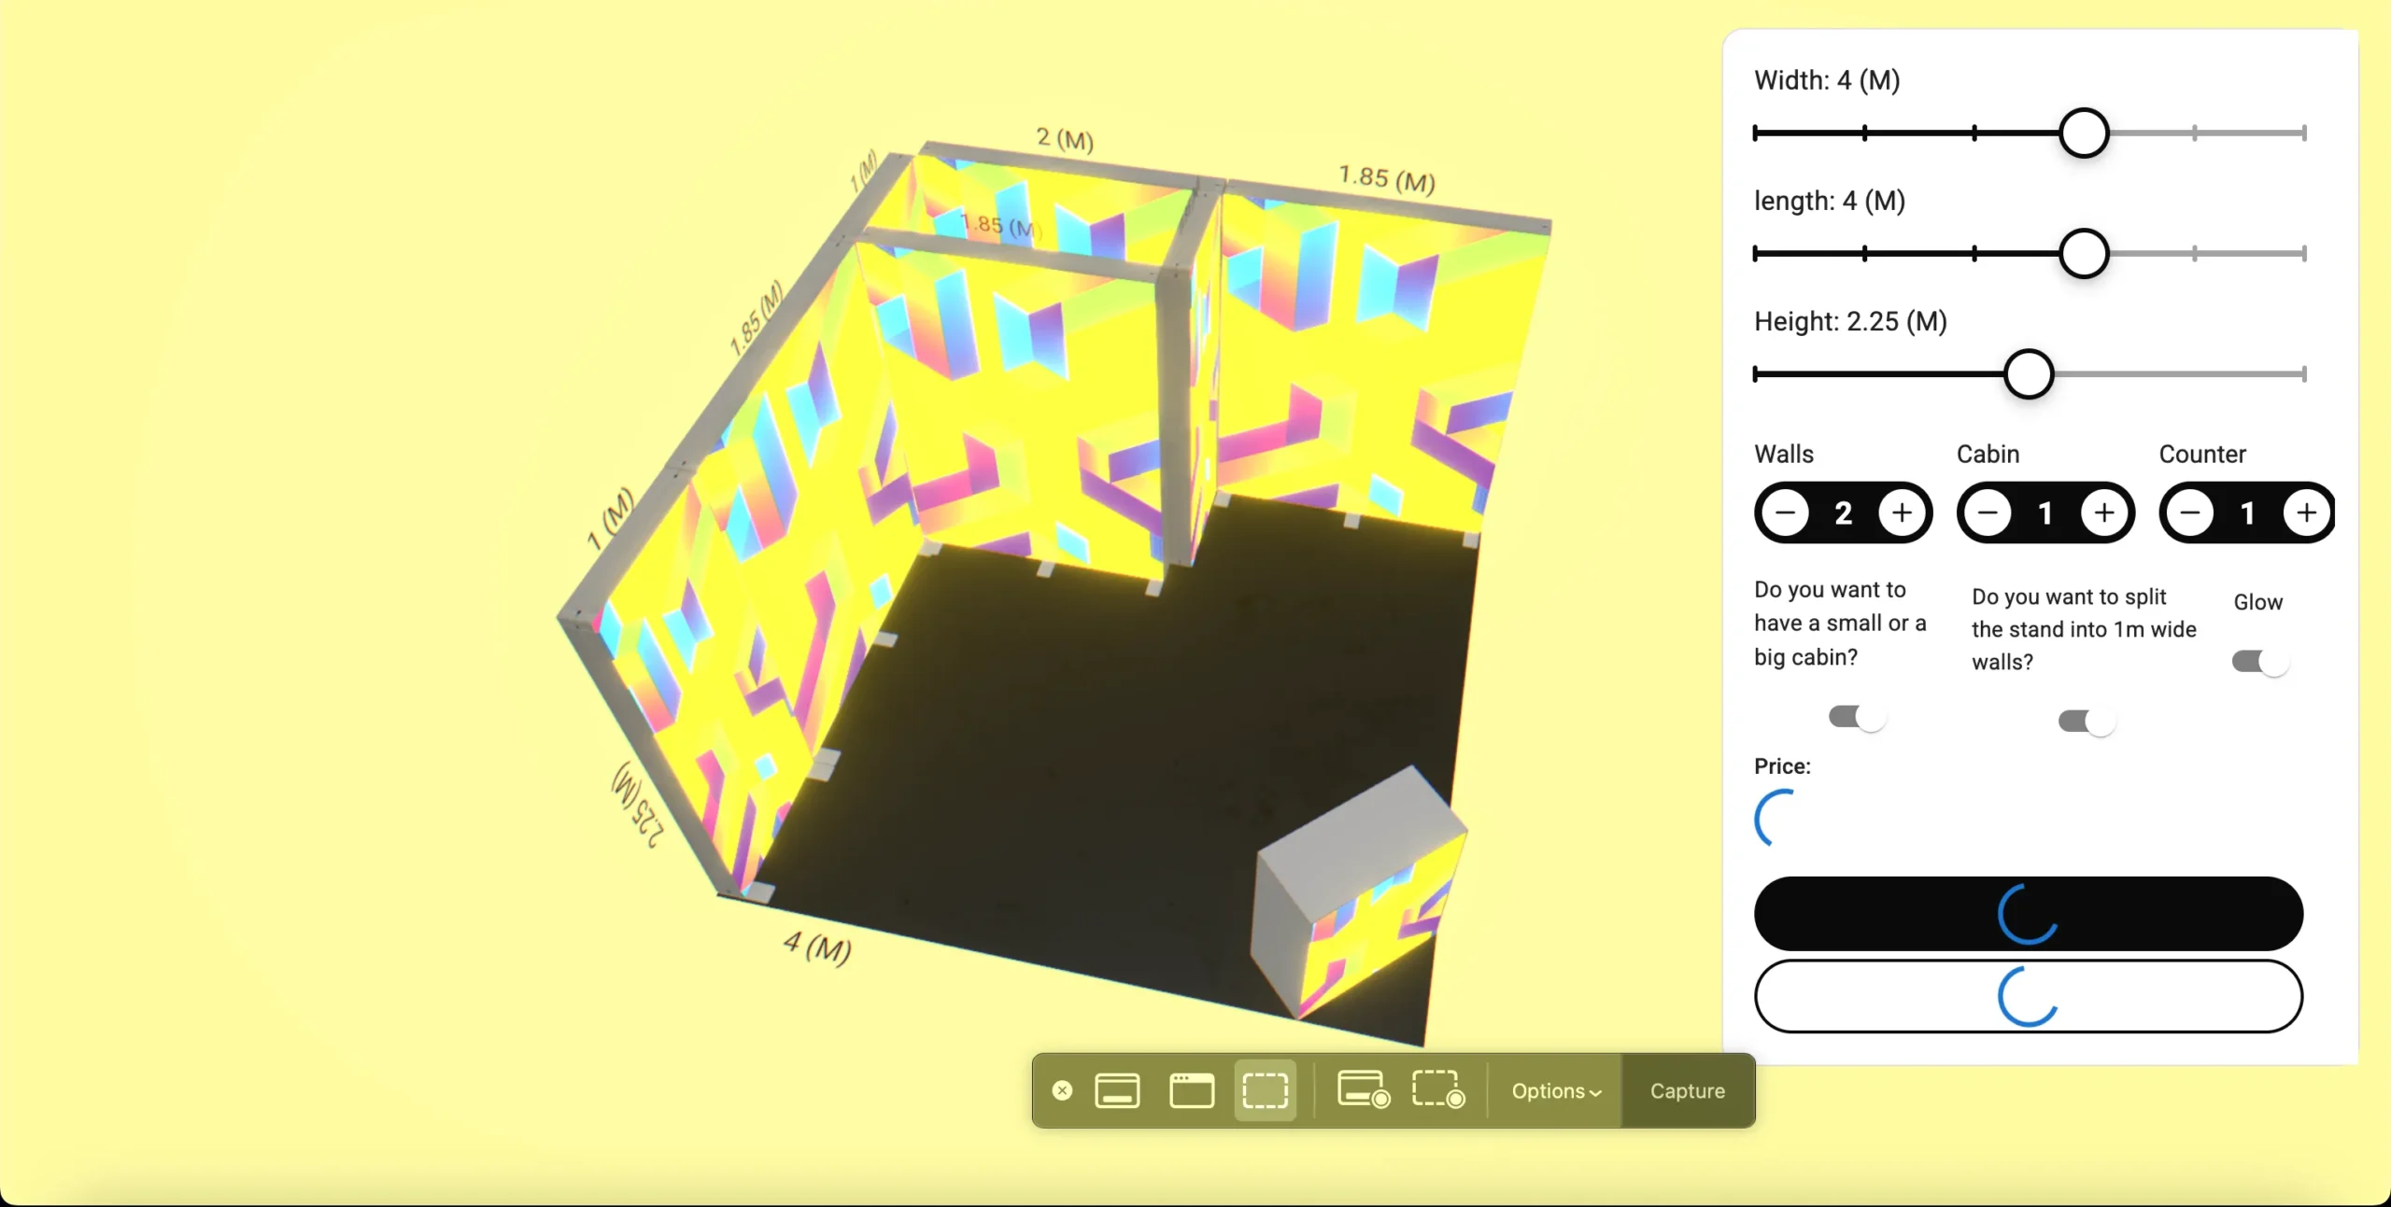Select Record Entire Screen icon
Screen dimensions: 2391x1207
click(x=1364, y=1090)
